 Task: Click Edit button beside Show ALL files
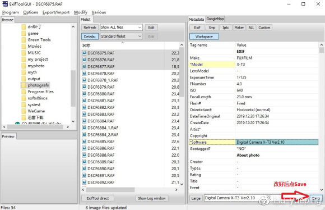pos(151,28)
